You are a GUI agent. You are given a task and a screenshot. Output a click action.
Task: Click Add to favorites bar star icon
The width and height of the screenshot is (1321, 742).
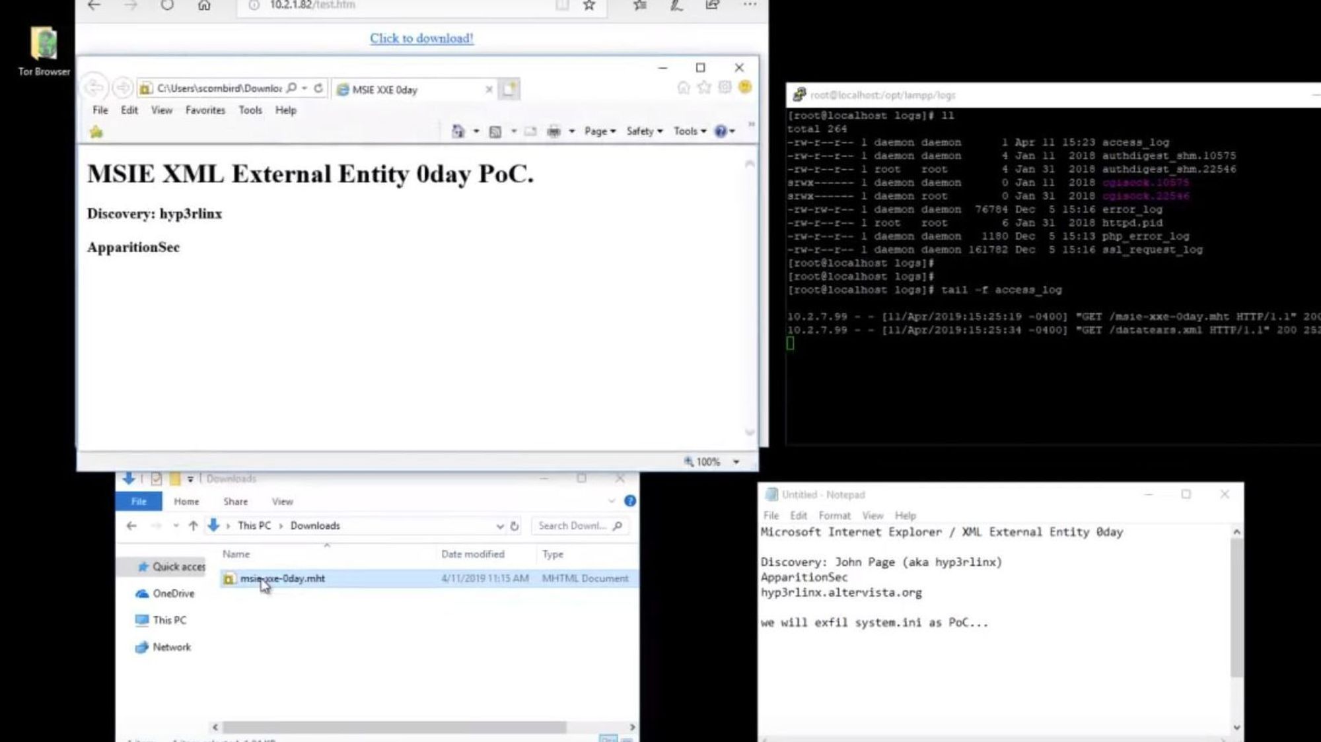96,132
